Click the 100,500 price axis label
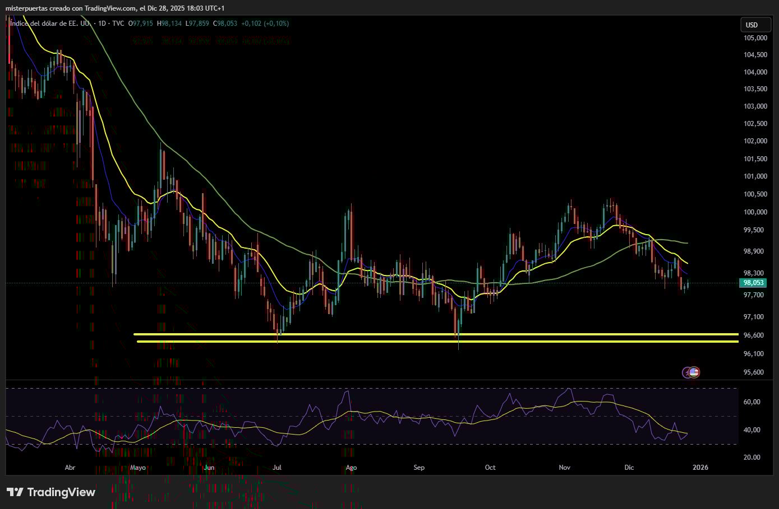This screenshot has width=779, height=509. coord(755,194)
